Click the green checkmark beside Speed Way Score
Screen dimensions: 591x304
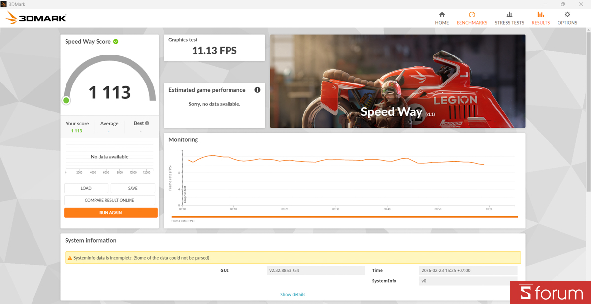point(116,41)
